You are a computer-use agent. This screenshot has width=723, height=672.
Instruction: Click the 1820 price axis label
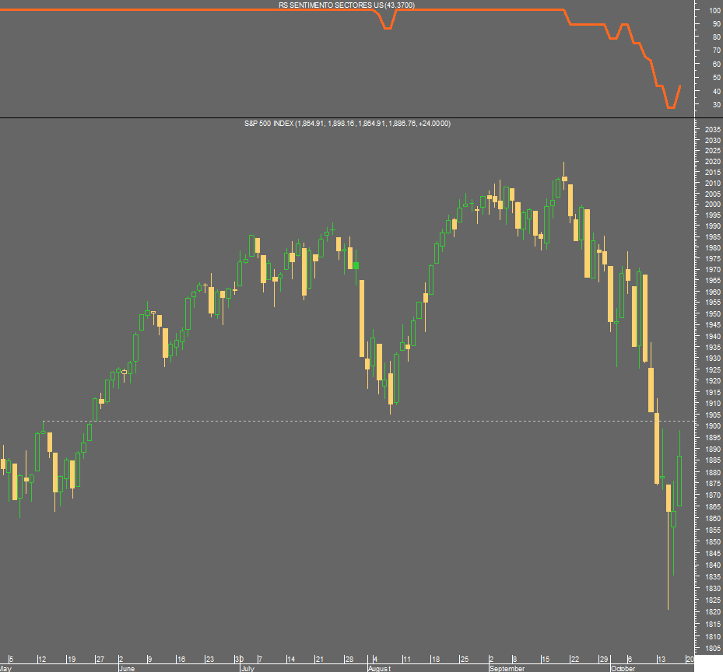712,611
